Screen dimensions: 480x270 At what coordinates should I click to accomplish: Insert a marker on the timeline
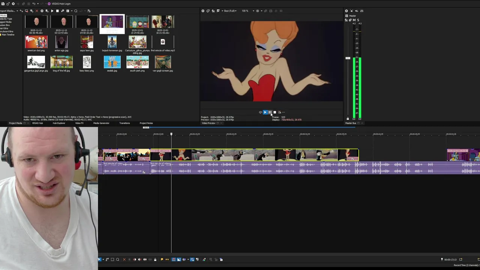pos(162,259)
